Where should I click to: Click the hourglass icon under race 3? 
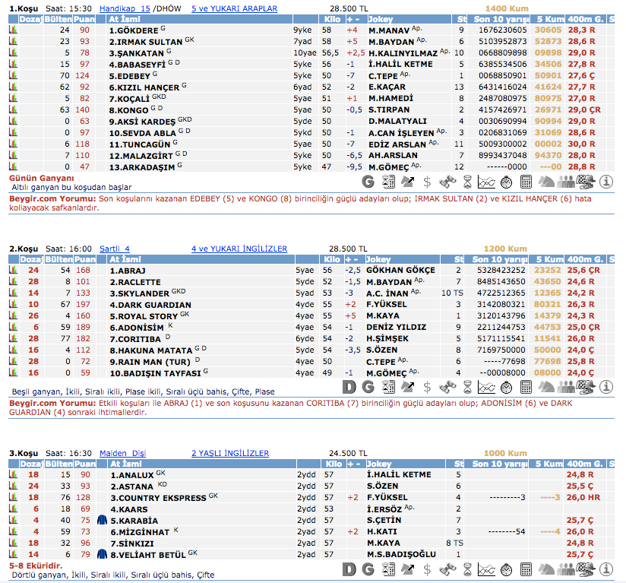pyautogui.click(x=467, y=569)
